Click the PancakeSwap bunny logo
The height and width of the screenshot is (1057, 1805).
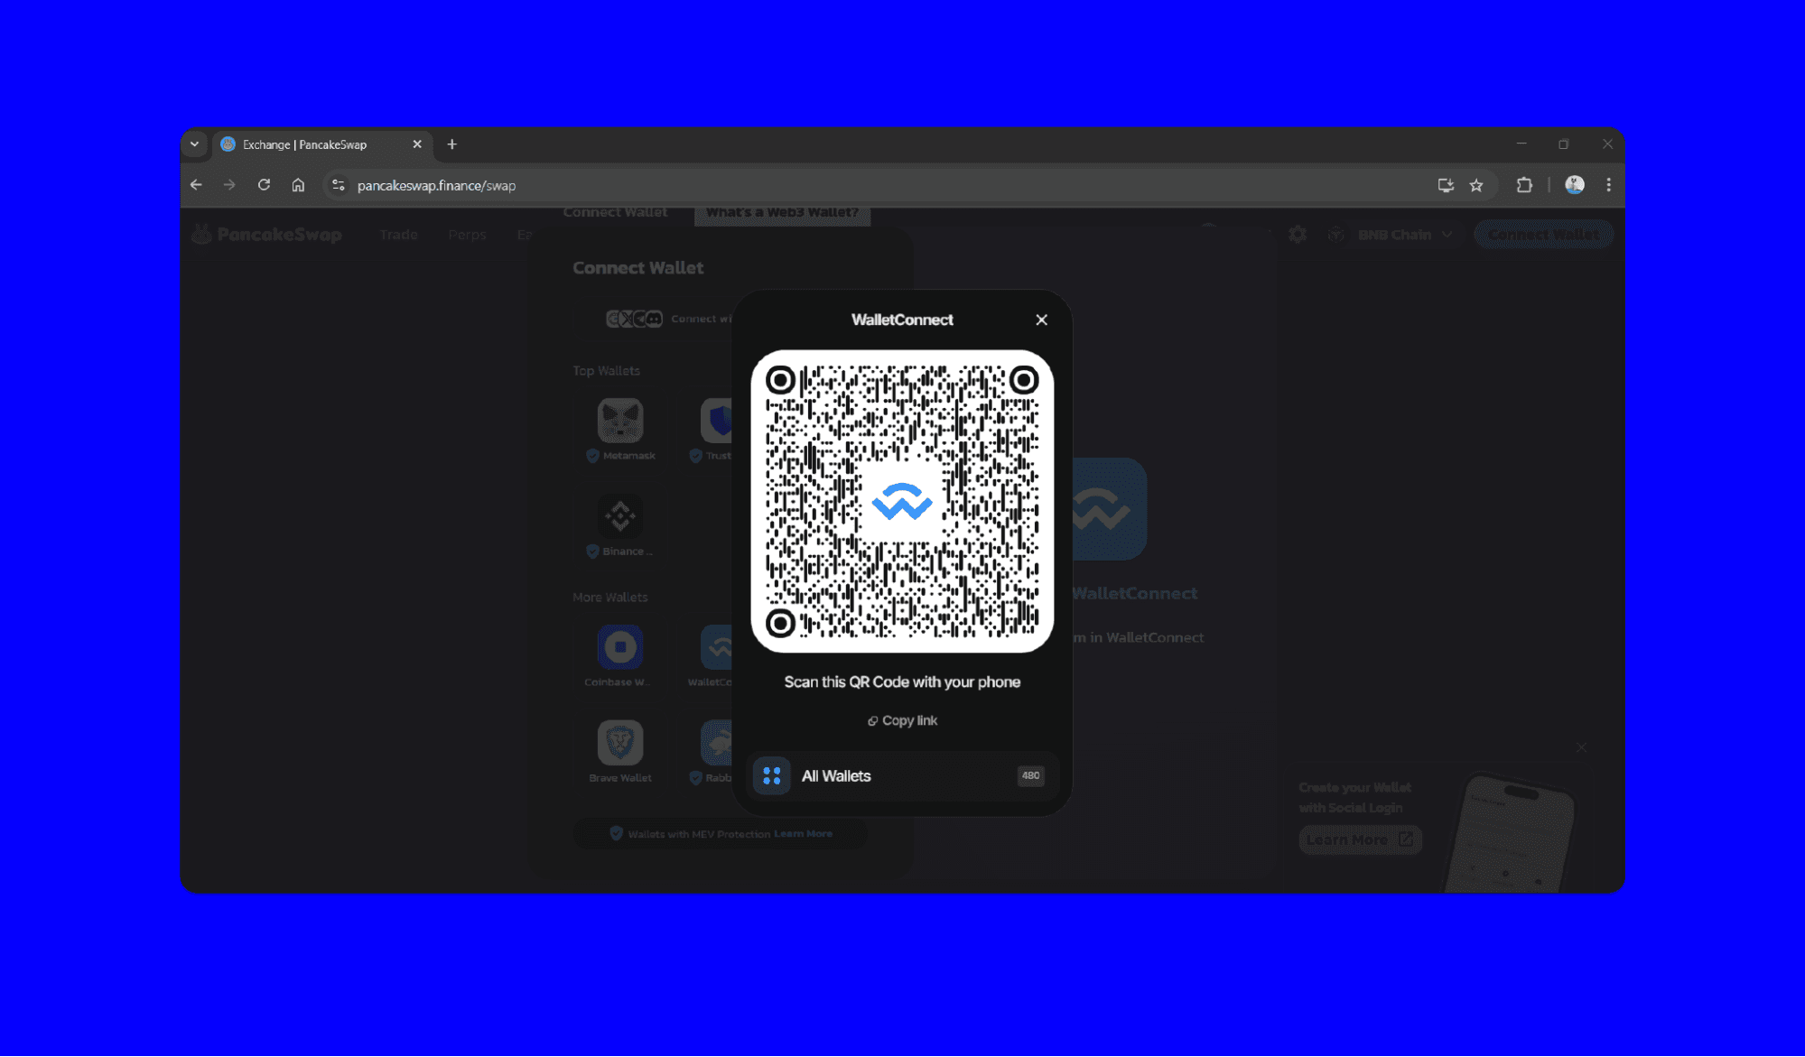point(202,234)
